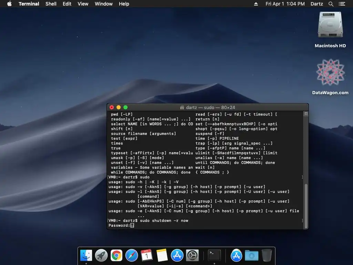Click the Password prompt cursor
Viewport: 353px width, 265px height.
(x=132, y=225)
